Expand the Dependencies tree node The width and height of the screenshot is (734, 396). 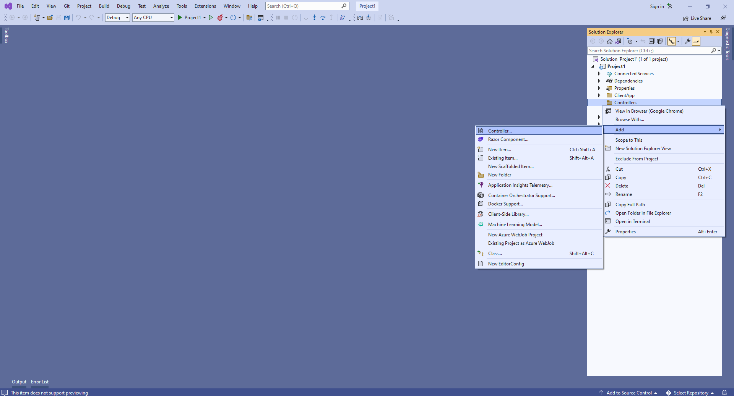pyautogui.click(x=599, y=81)
